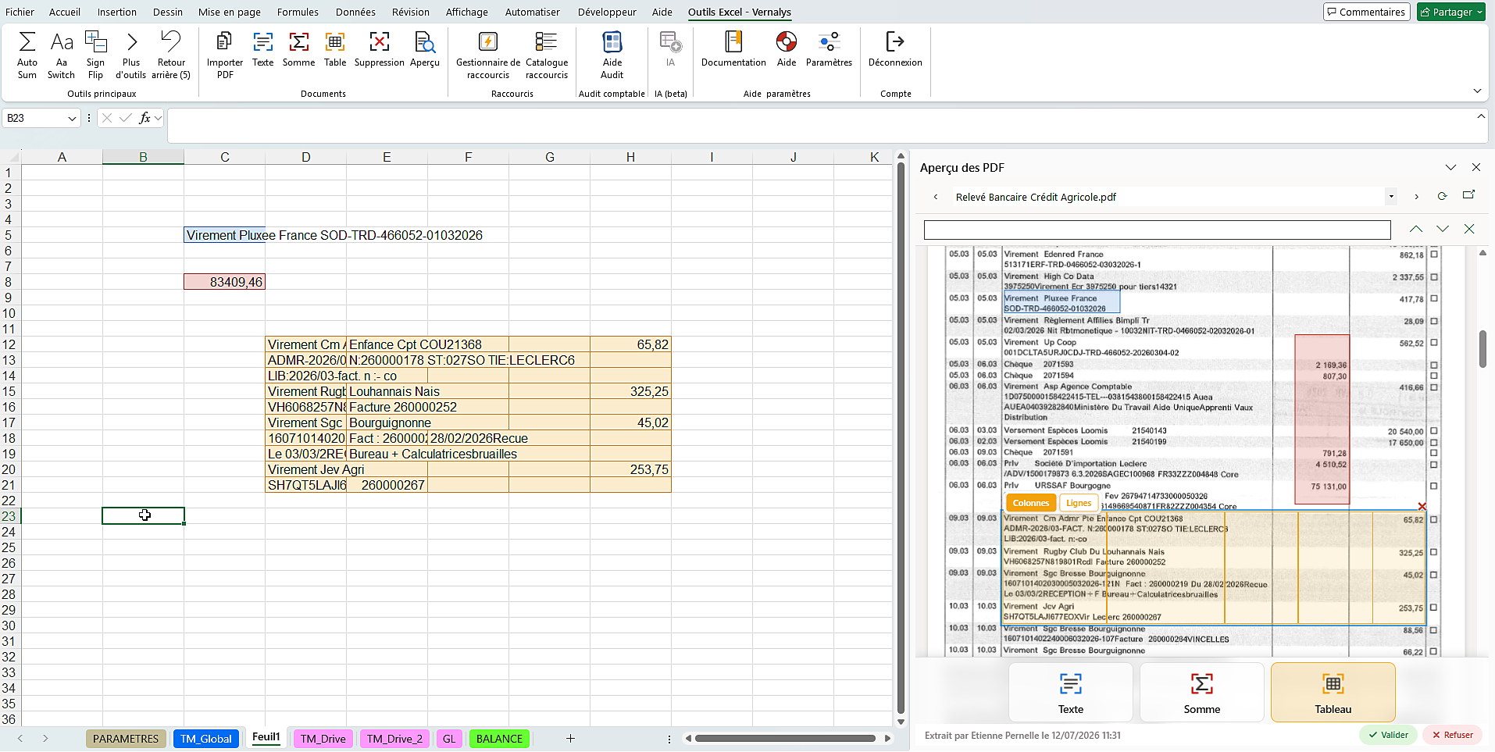Refresh the PDF preview
Screen dimensions: 1495x752
(x=1442, y=196)
